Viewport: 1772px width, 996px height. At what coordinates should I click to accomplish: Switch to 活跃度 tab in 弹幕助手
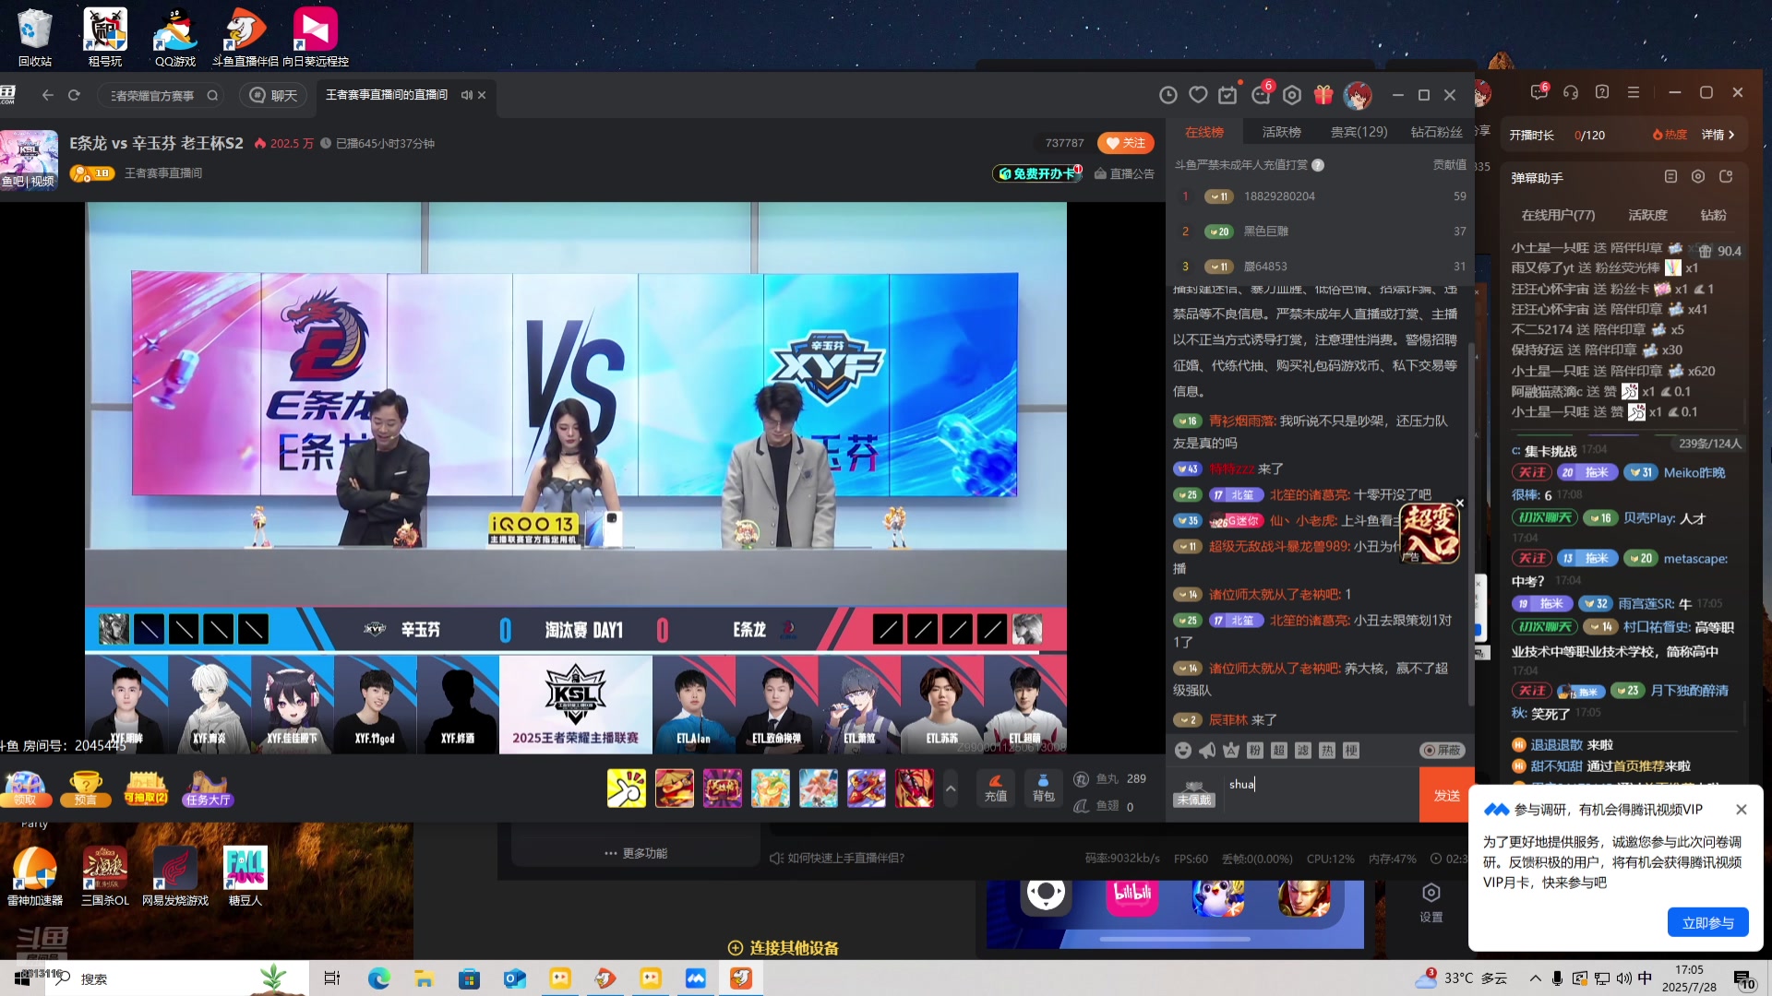click(1647, 215)
